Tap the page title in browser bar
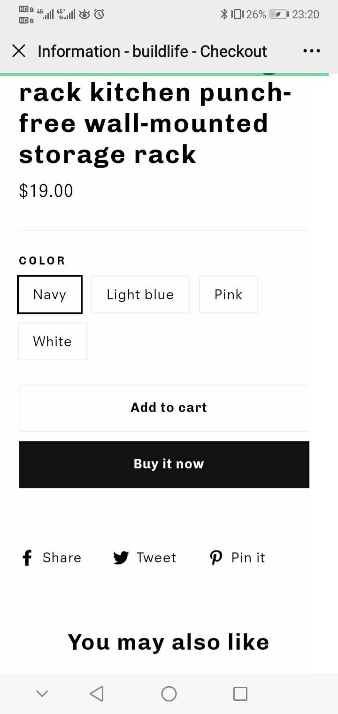 click(x=152, y=51)
